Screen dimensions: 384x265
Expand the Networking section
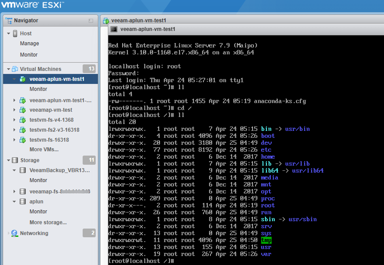(8, 233)
